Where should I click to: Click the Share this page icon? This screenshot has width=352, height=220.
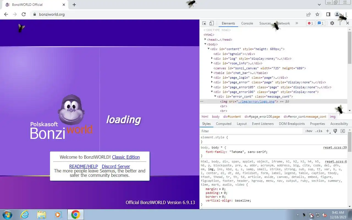[x=309, y=14]
